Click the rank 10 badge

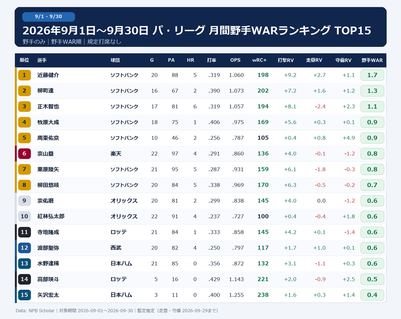click(x=24, y=216)
